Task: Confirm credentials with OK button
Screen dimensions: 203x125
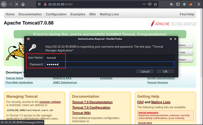Action: [x=165, y=72]
